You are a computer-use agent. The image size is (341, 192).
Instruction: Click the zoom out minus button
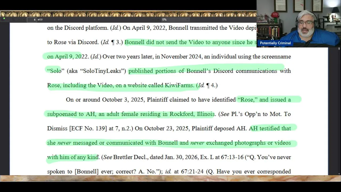click(153, 19)
